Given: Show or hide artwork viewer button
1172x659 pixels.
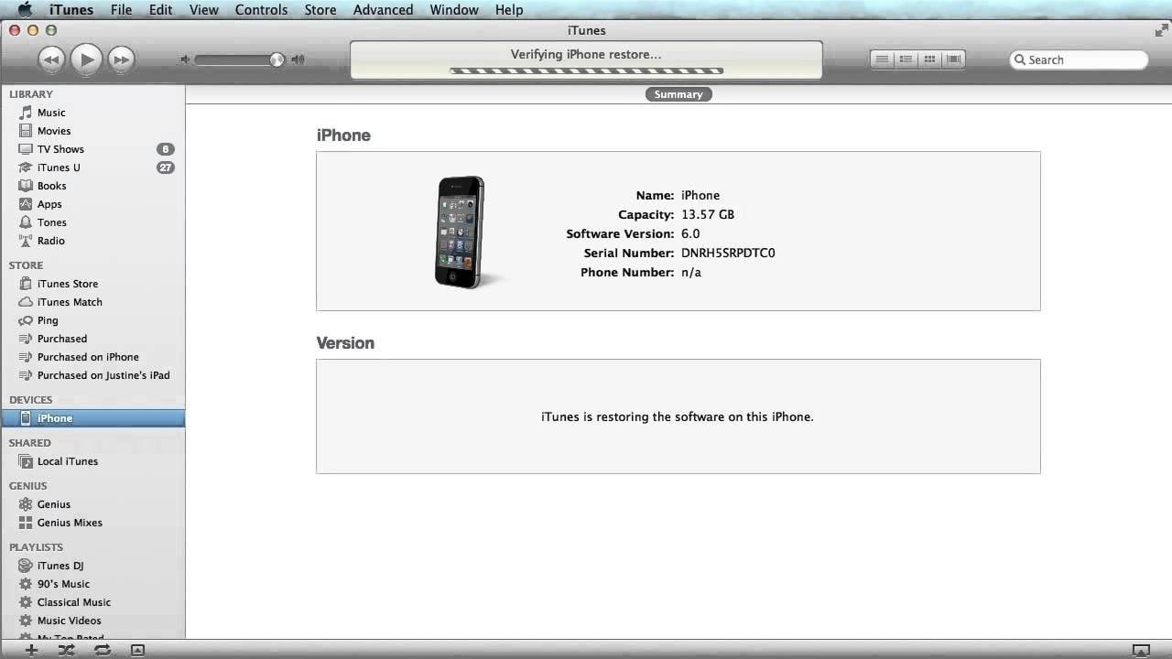Looking at the screenshot, I should (137, 650).
